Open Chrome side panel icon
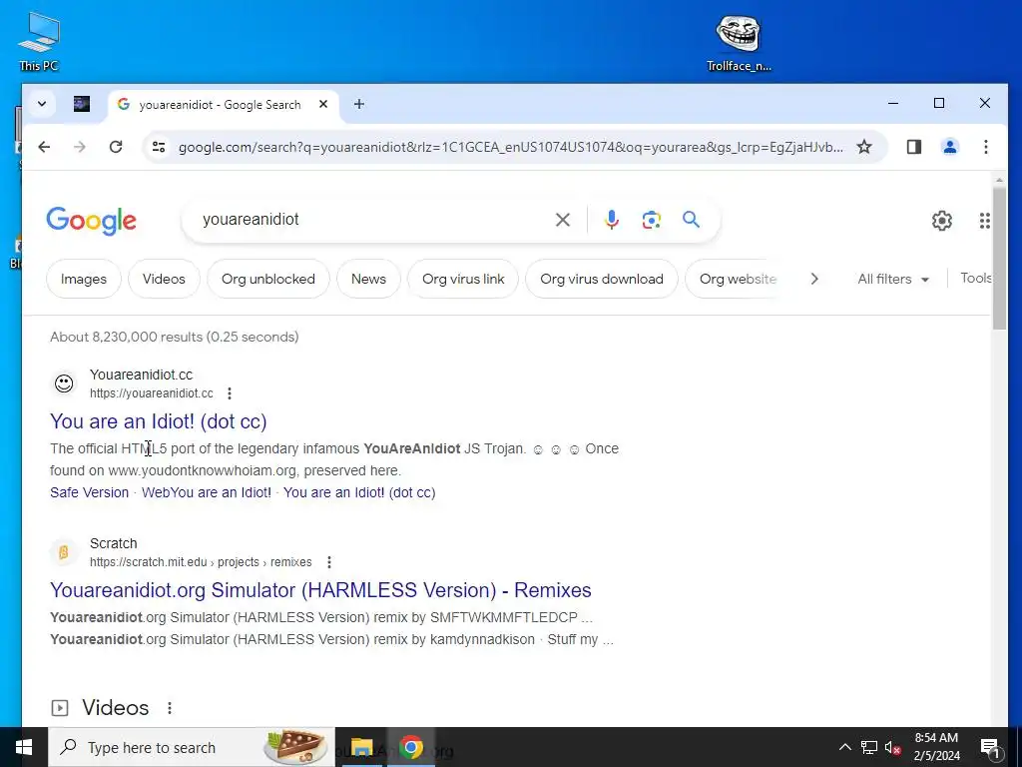Viewport: 1022px width, 767px height. (x=914, y=147)
